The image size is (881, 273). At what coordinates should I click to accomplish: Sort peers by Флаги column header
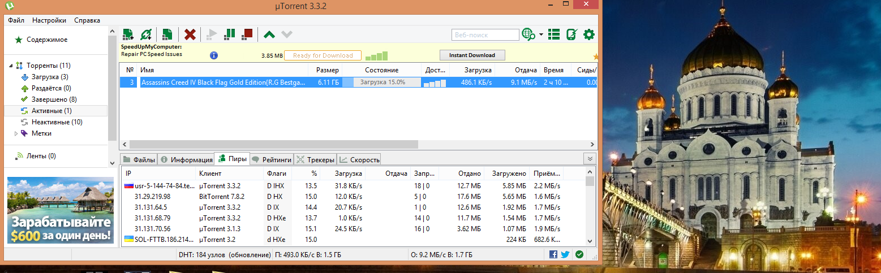[x=277, y=174]
